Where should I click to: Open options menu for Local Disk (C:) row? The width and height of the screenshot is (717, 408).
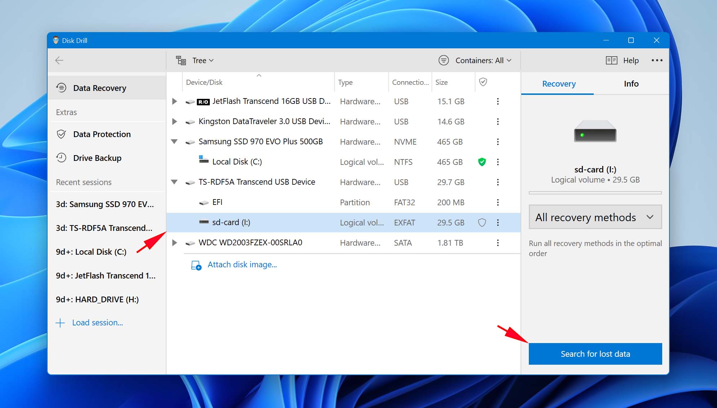[498, 162]
